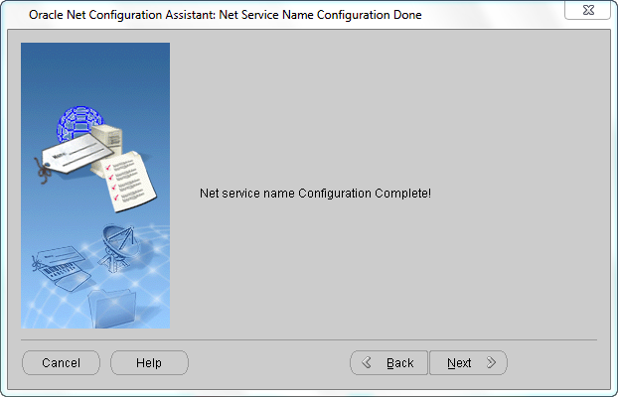
Task: Click the wizard illustration side image
Action: [95, 186]
